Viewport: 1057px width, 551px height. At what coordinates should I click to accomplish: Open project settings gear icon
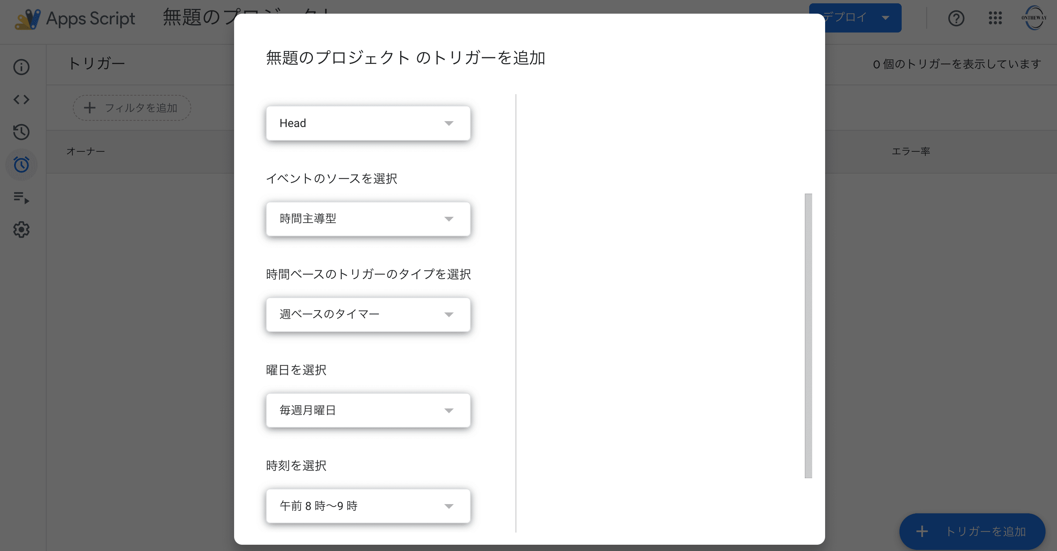(x=21, y=230)
